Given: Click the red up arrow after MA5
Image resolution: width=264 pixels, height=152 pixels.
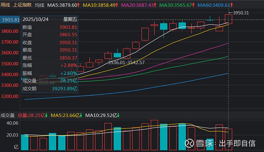Looking at the screenshot, I should pos(79,5).
